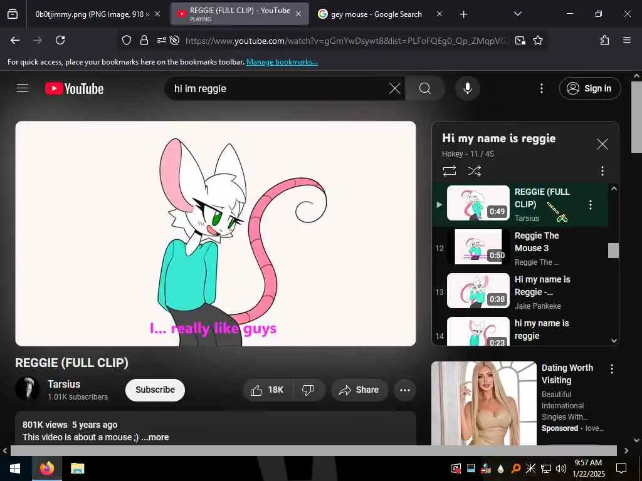The width and height of the screenshot is (642, 481).
Task: Toggle shuffle playlist
Action: coord(474,170)
